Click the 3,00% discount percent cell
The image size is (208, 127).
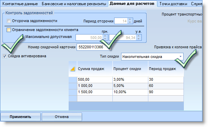tap(130, 80)
